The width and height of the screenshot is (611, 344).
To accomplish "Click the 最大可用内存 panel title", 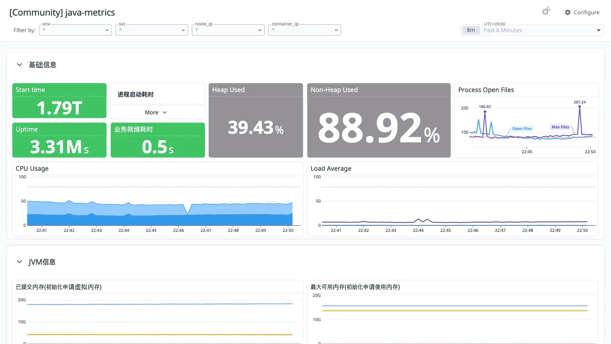I will [355, 287].
